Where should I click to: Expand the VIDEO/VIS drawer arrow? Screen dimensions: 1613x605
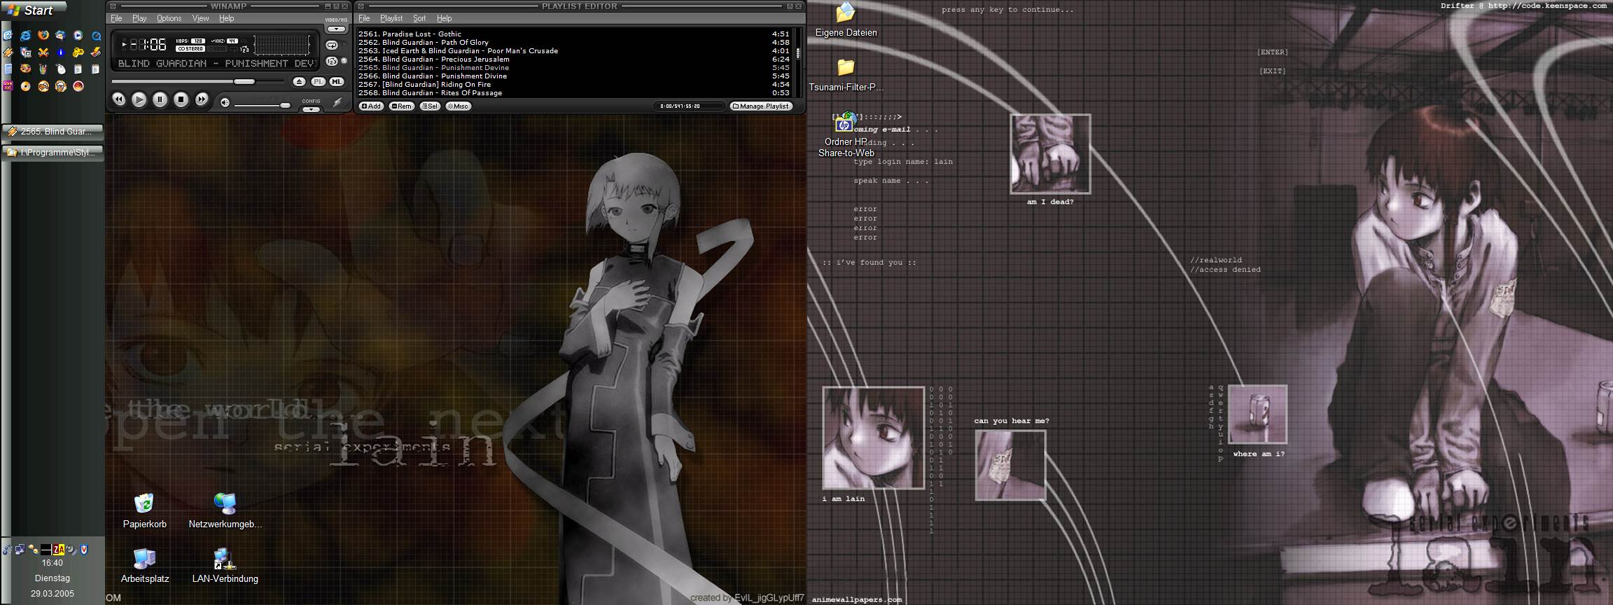pos(337,29)
